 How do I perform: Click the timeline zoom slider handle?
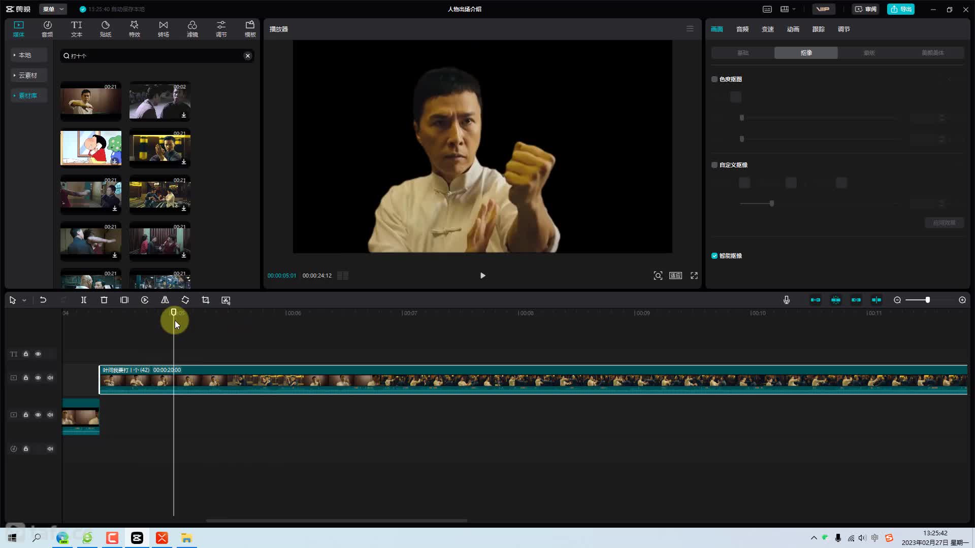tap(928, 300)
